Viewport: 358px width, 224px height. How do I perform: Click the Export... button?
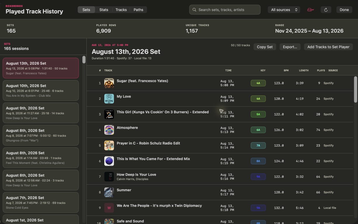(290, 47)
